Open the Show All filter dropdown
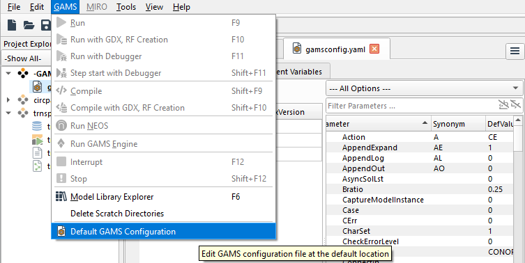This screenshot has width=525, height=263. pyautogui.click(x=26, y=58)
